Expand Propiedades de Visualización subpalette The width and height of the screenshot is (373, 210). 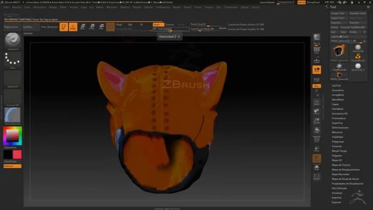pyautogui.click(x=347, y=184)
